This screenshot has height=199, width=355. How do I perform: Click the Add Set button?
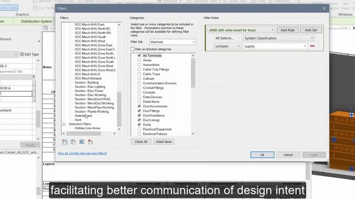click(311, 30)
